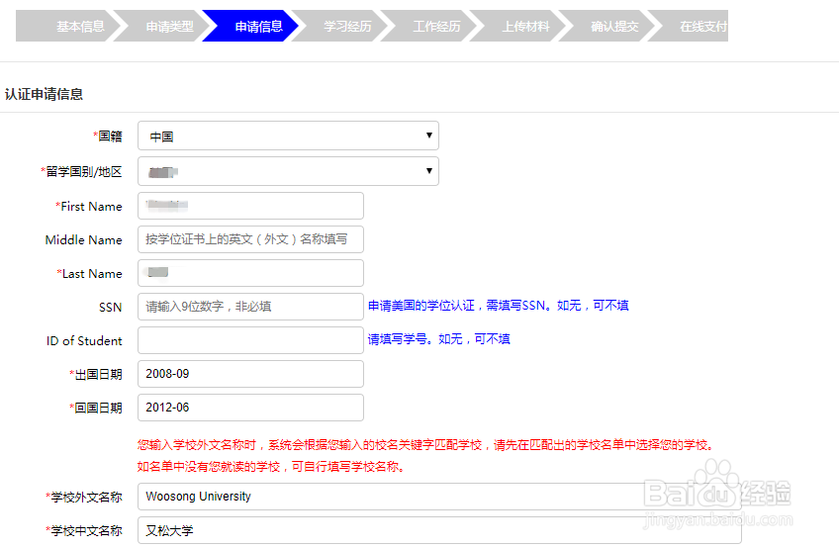Click the *学校外文名称 field label
839x548 pixels.
pyautogui.click(x=84, y=498)
